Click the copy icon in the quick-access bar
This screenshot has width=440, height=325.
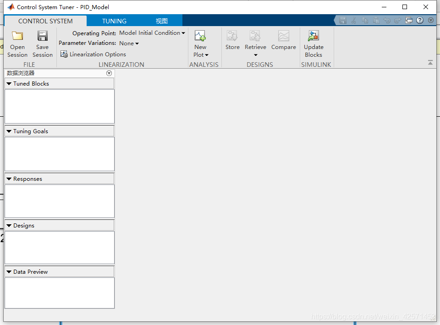[x=365, y=21]
